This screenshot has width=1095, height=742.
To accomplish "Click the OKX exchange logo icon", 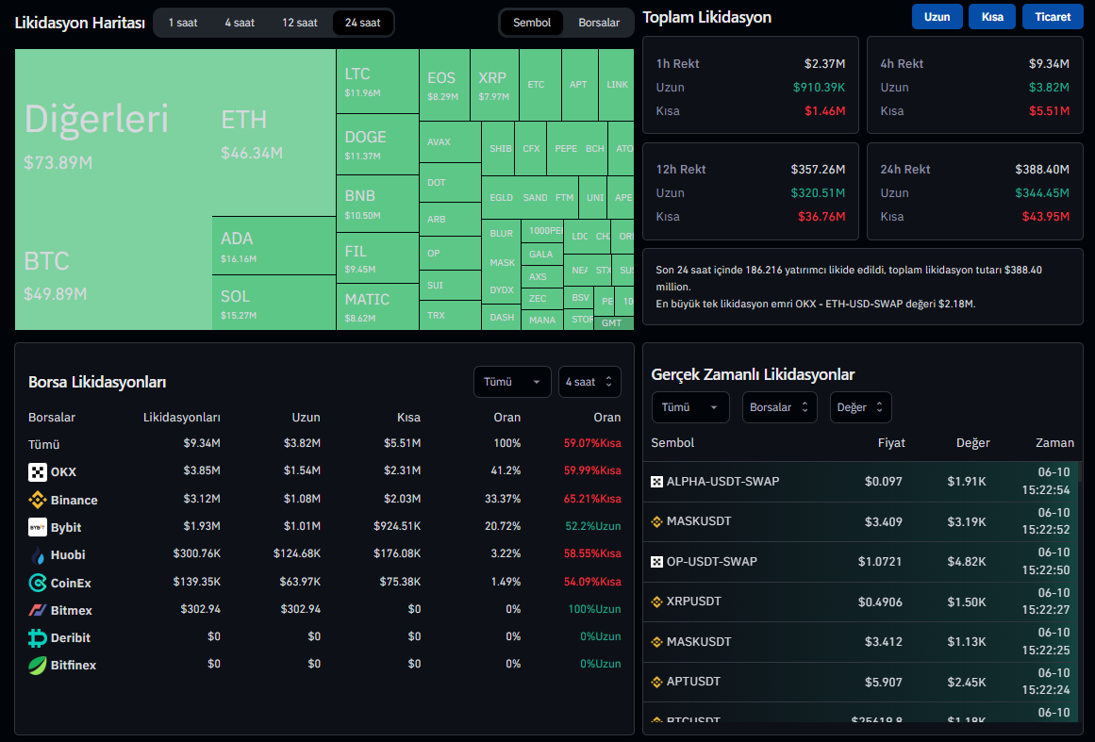I will 38,472.
